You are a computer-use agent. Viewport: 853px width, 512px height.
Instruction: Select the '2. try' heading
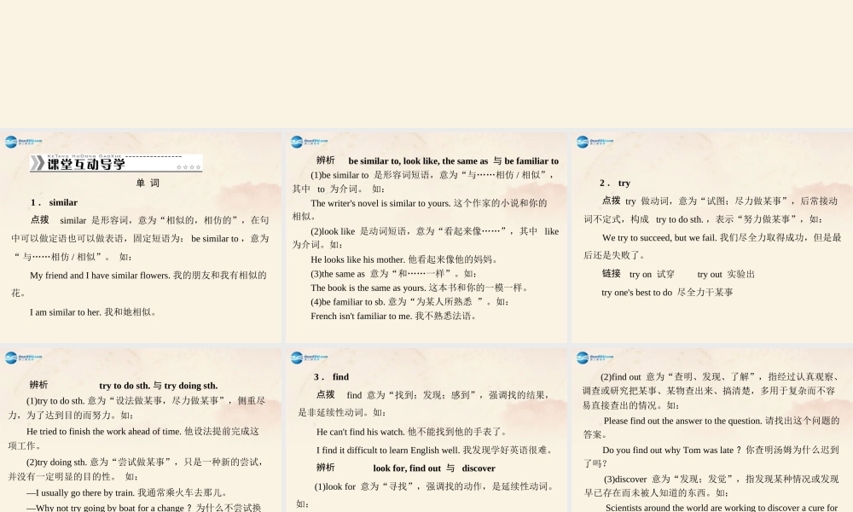coord(615,183)
